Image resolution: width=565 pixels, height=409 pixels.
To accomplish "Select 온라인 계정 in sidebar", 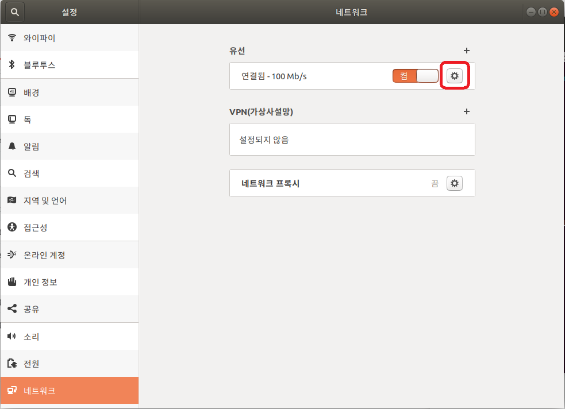I will point(70,255).
